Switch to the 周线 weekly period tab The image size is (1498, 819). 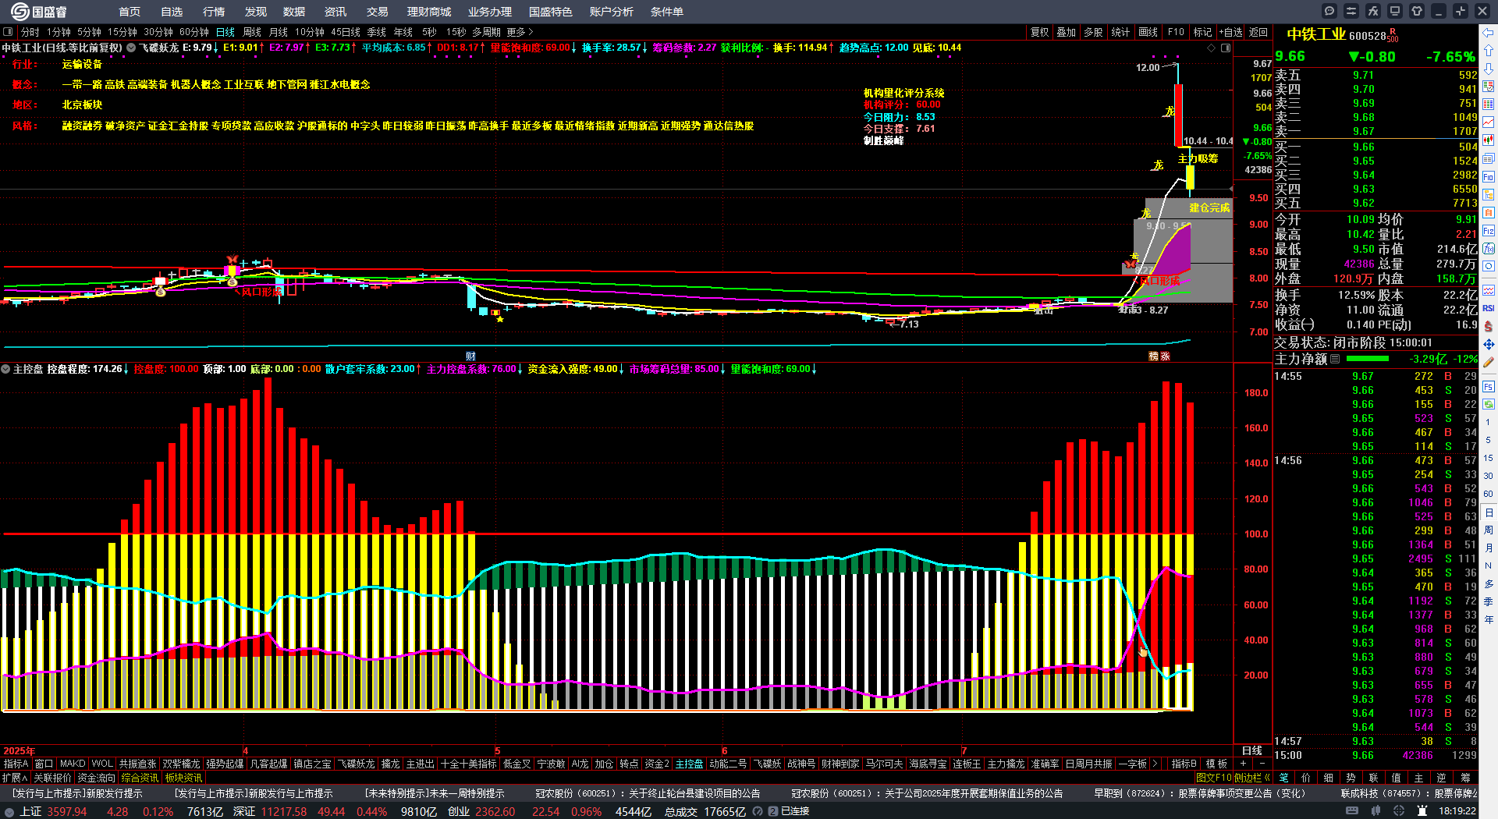pyautogui.click(x=252, y=32)
